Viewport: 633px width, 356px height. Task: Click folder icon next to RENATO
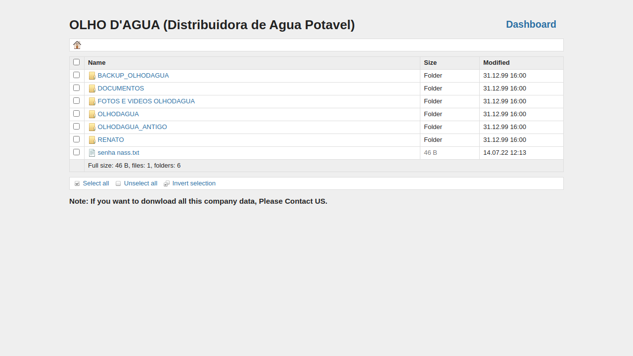click(92, 140)
